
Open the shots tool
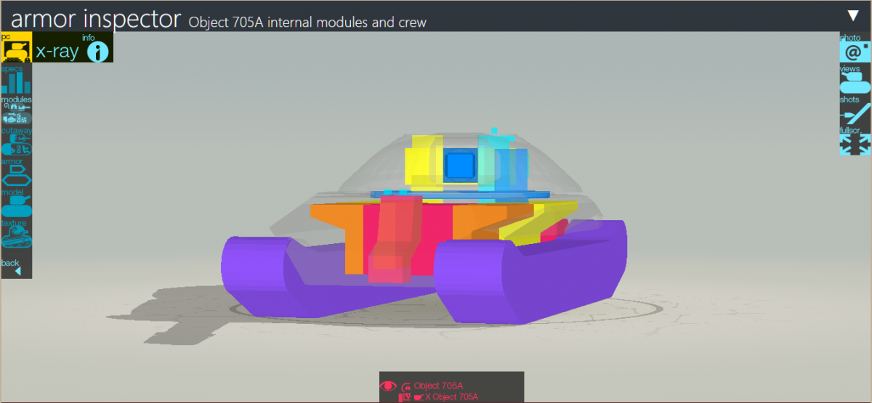tap(855, 110)
